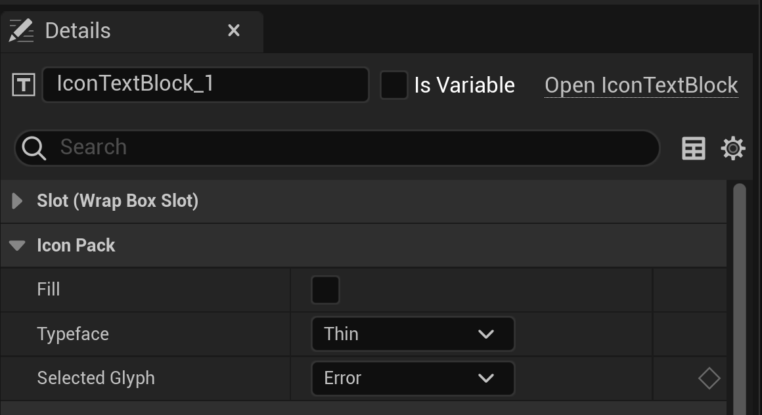Image resolution: width=762 pixels, height=415 pixels.
Task: Click the magnifying glass search icon
Action: 34,148
